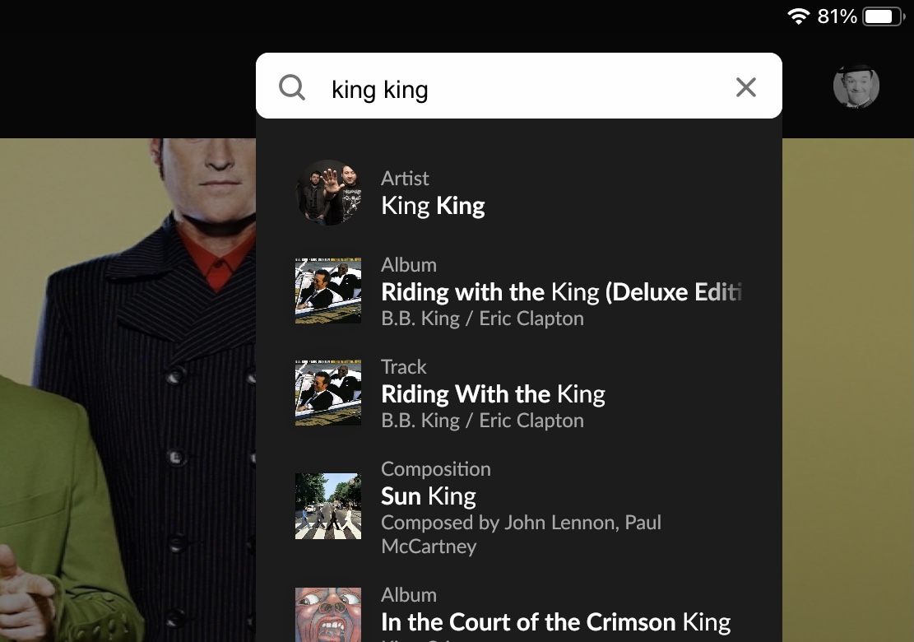Click the Crimson King album artwork
The height and width of the screenshot is (642, 914).
(328, 613)
